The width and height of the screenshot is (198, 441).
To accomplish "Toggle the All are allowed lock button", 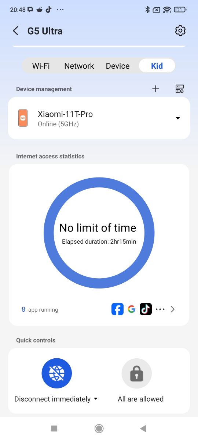I will 136,373.
